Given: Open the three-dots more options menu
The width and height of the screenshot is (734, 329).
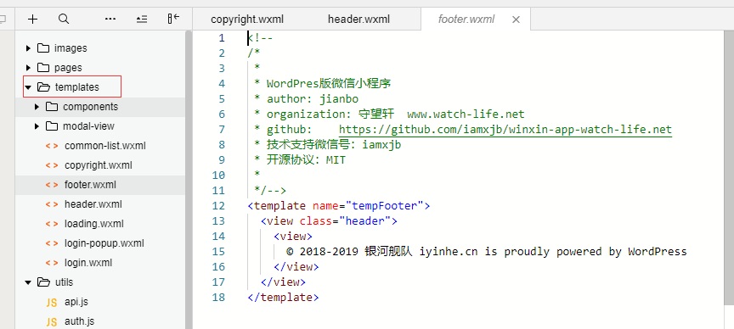Looking at the screenshot, I should pos(110,20).
